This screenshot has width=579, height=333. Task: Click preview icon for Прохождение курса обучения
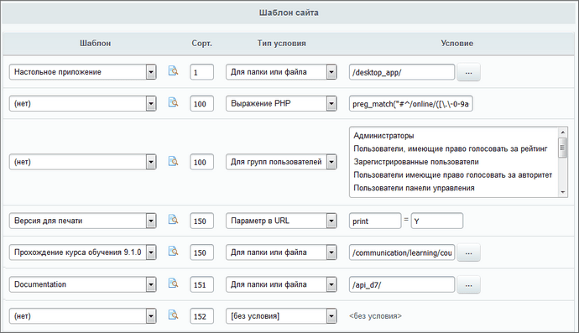(173, 252)
